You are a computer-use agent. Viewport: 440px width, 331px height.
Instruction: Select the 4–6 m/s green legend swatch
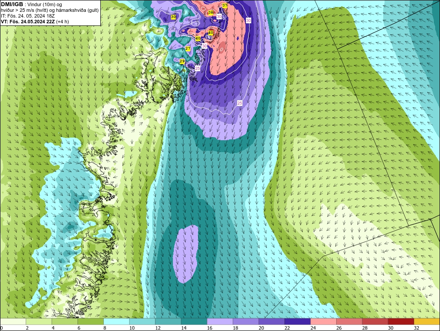point(65,321)
